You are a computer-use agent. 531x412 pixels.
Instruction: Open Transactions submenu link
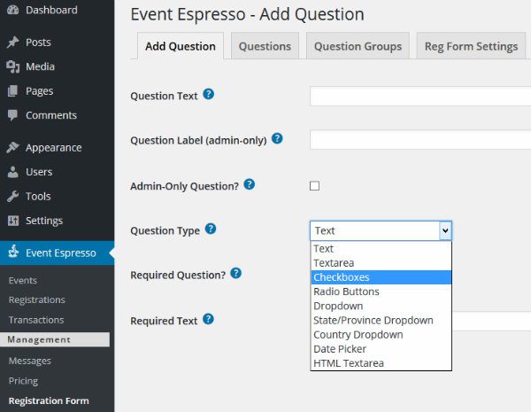pyautogui.click(x=36, y=320)
